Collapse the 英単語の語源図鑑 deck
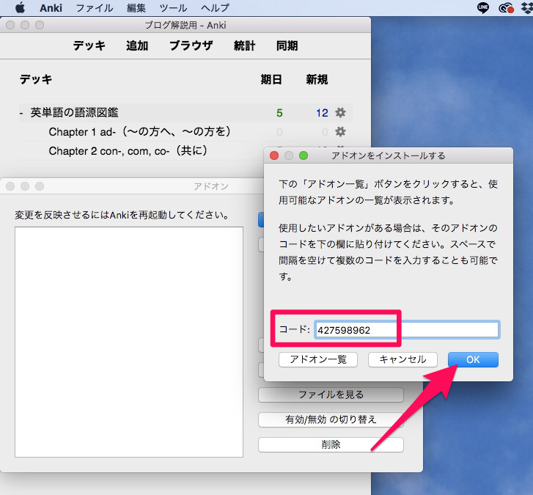 [21, 113]
